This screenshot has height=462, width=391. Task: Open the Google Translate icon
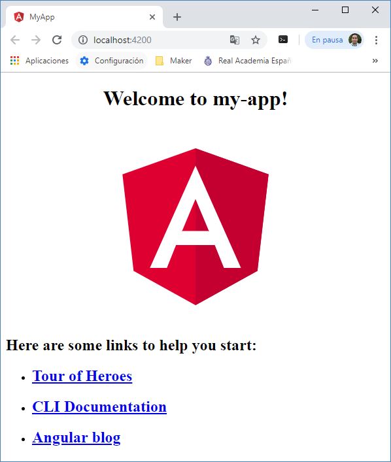pyautogui.click(x=235, y=40)
